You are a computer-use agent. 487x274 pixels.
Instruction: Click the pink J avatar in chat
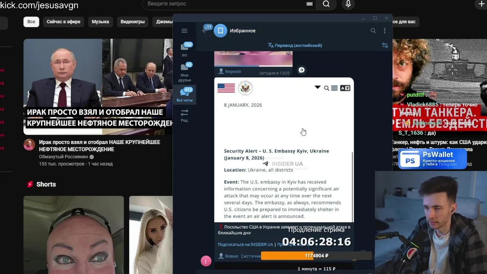click(x=206, y=261)
